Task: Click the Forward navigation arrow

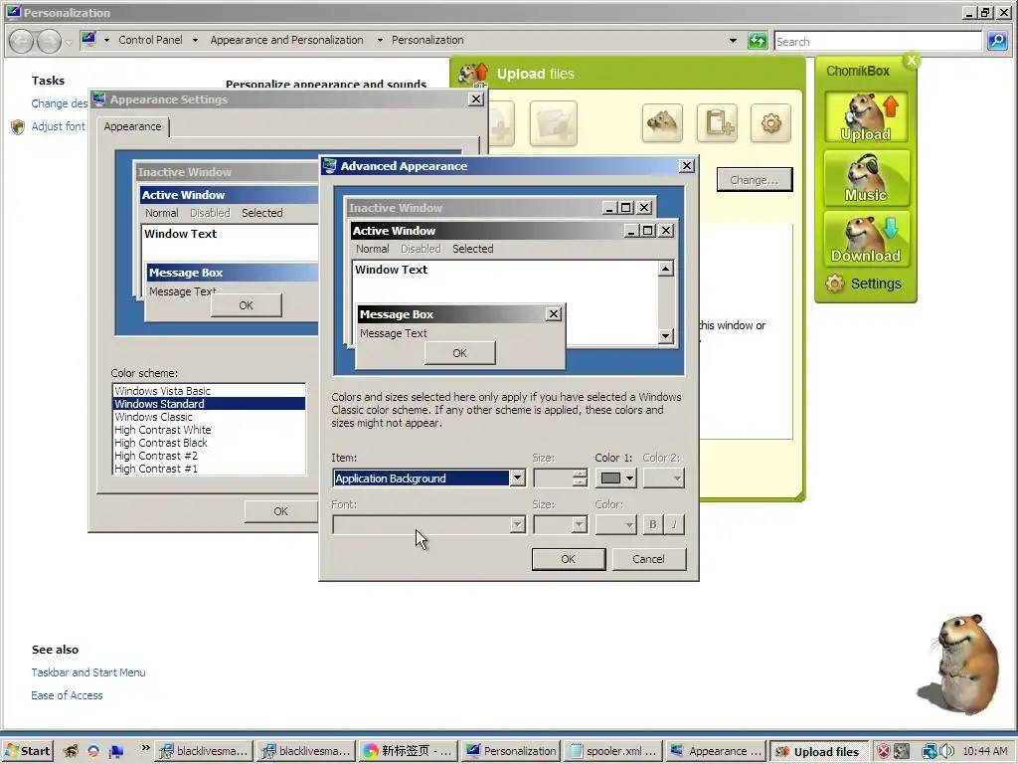Action: (x=50, y=42)
